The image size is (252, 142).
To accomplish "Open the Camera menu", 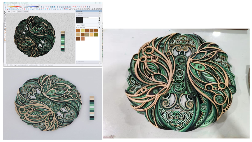I will [x=16, y=5].
